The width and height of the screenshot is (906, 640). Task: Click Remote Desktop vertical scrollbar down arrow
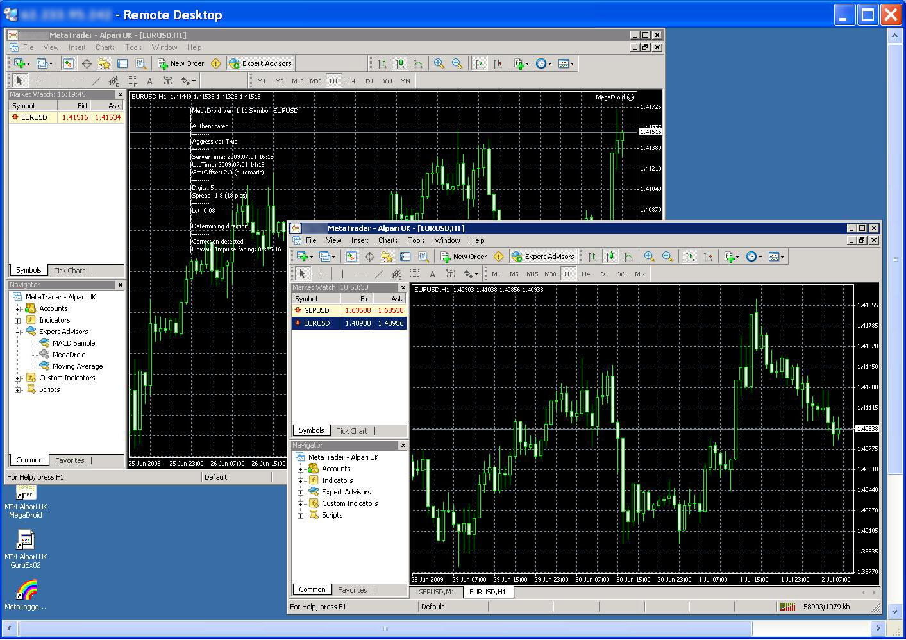click(895, 612)
